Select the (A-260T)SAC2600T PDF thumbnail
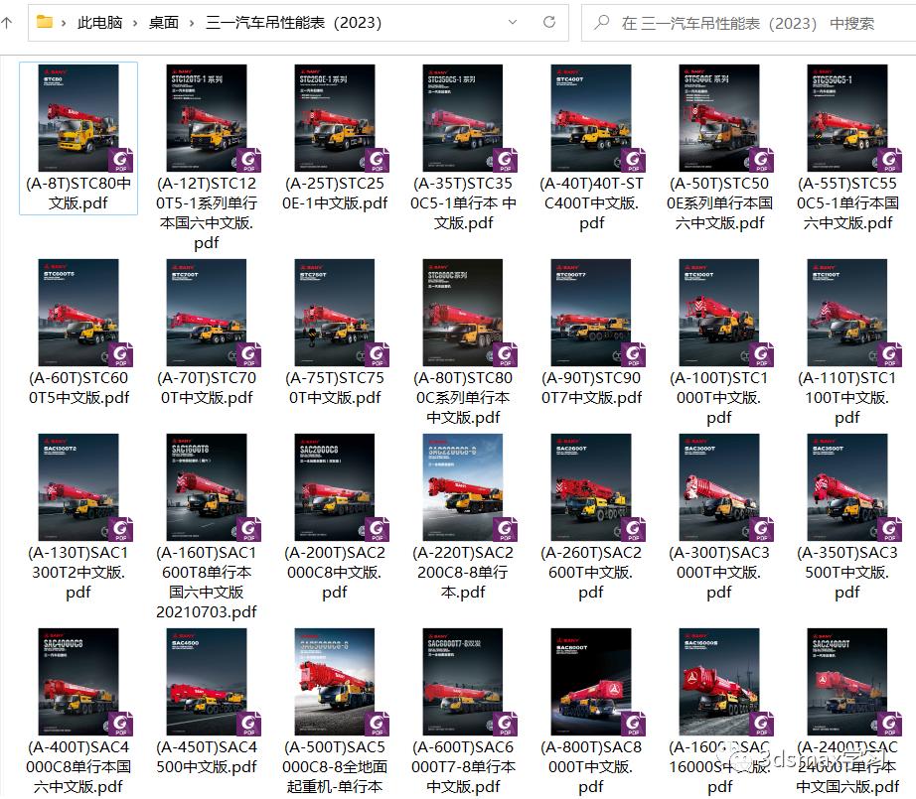 (x=591, y=486)
